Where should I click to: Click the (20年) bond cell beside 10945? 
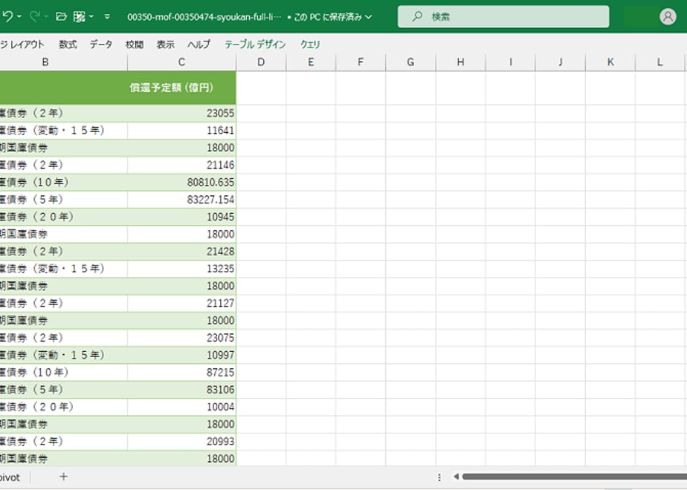[x=63, y=217]
